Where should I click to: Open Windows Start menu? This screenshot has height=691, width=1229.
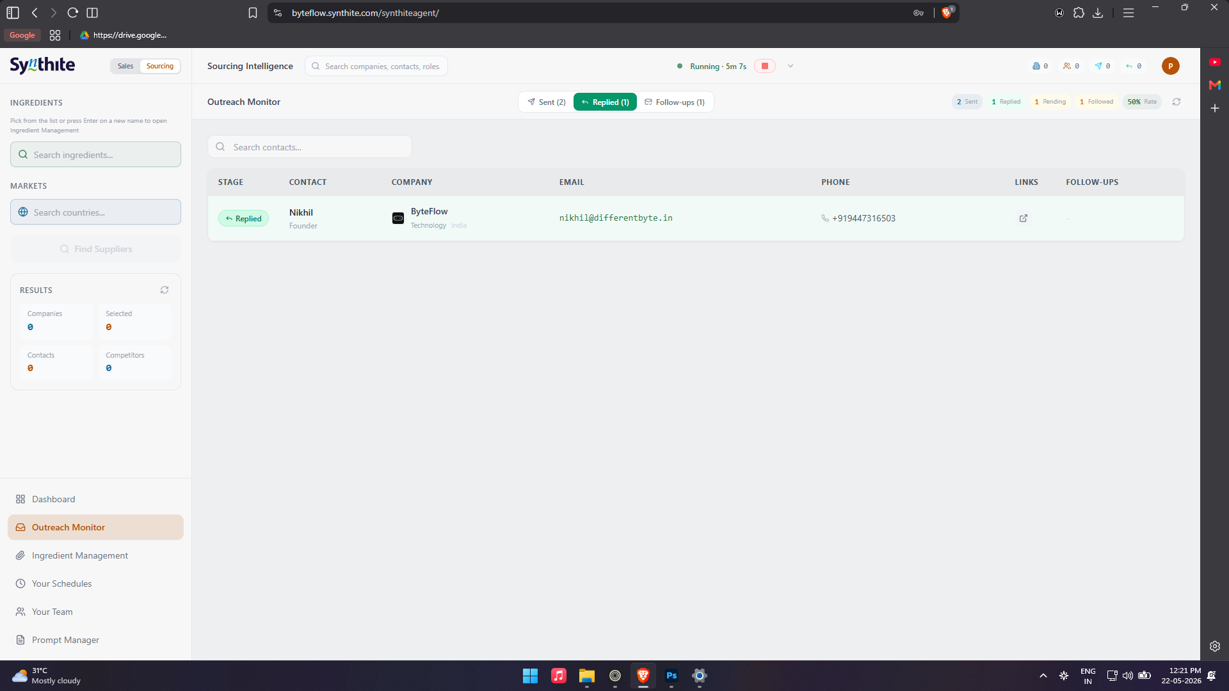point(530,676)
